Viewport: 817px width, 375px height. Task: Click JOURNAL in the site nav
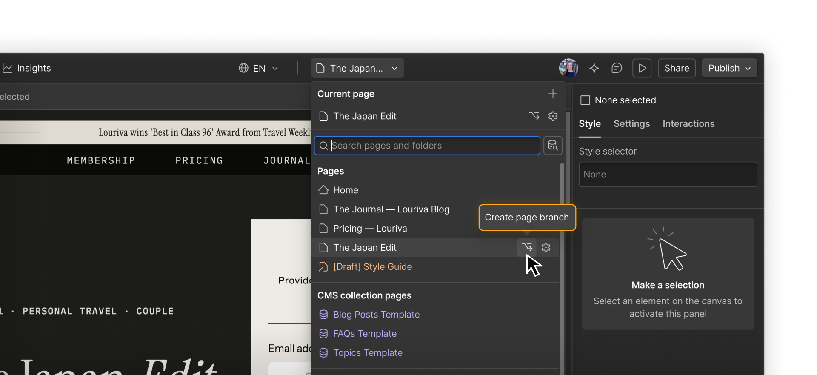coord(287,160)
